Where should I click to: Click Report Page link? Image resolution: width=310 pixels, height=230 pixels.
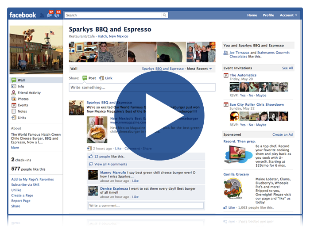point(21,201)
